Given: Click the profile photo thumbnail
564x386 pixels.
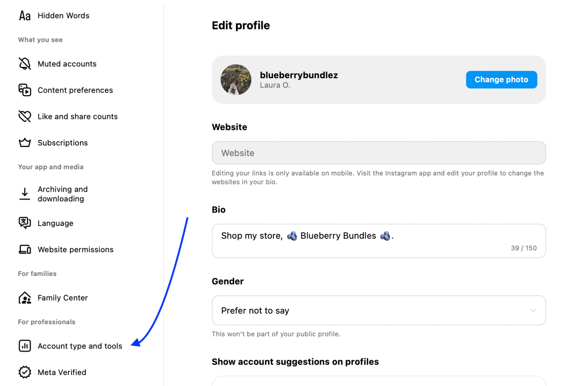Looking at the screenshot, I should coord(236,79).
